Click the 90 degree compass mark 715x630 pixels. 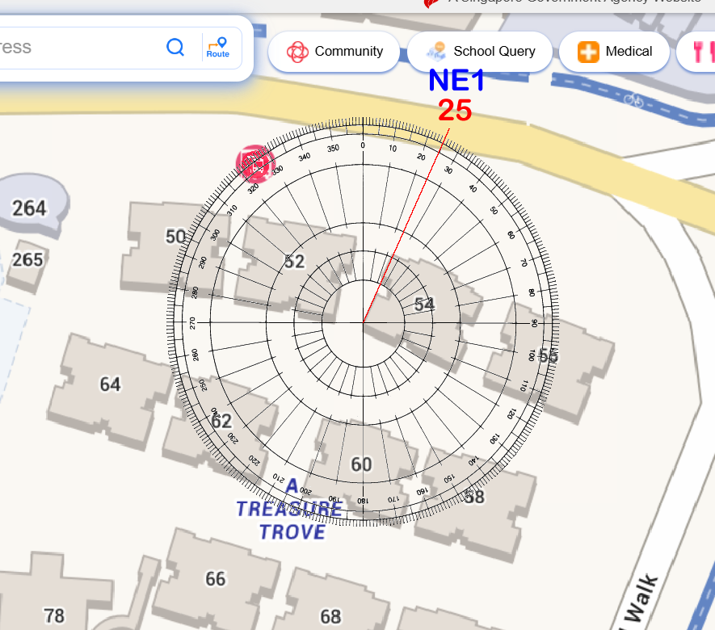(535, 322)
